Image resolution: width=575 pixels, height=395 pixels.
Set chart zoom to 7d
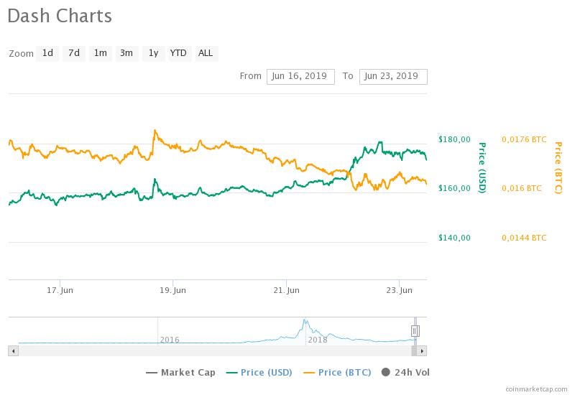tap(74, 53)
